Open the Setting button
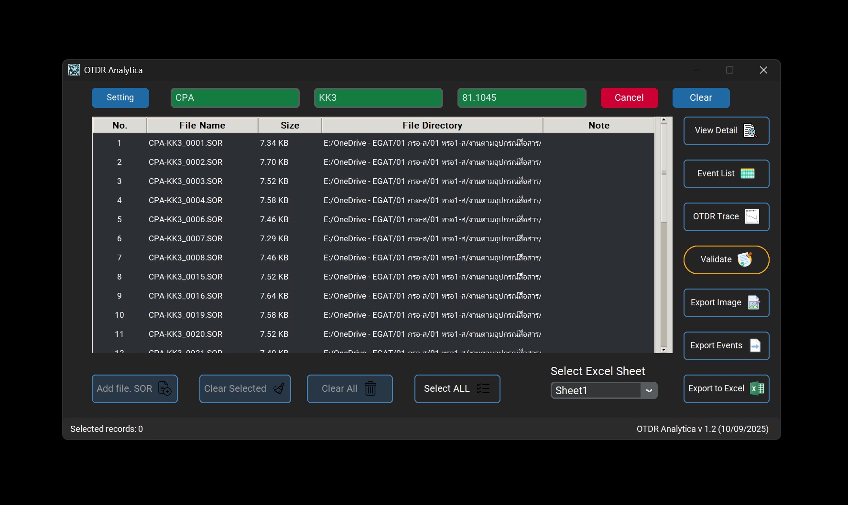Viewport: 848px width, 505px height. [x=120, y=97]
